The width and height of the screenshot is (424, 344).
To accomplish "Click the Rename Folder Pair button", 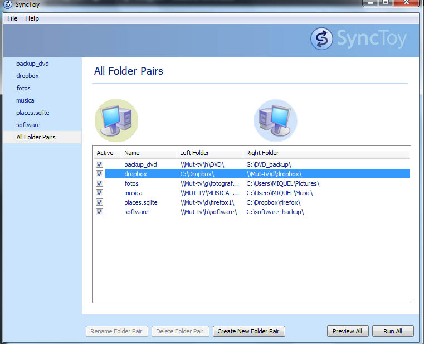I will point(117,331).
